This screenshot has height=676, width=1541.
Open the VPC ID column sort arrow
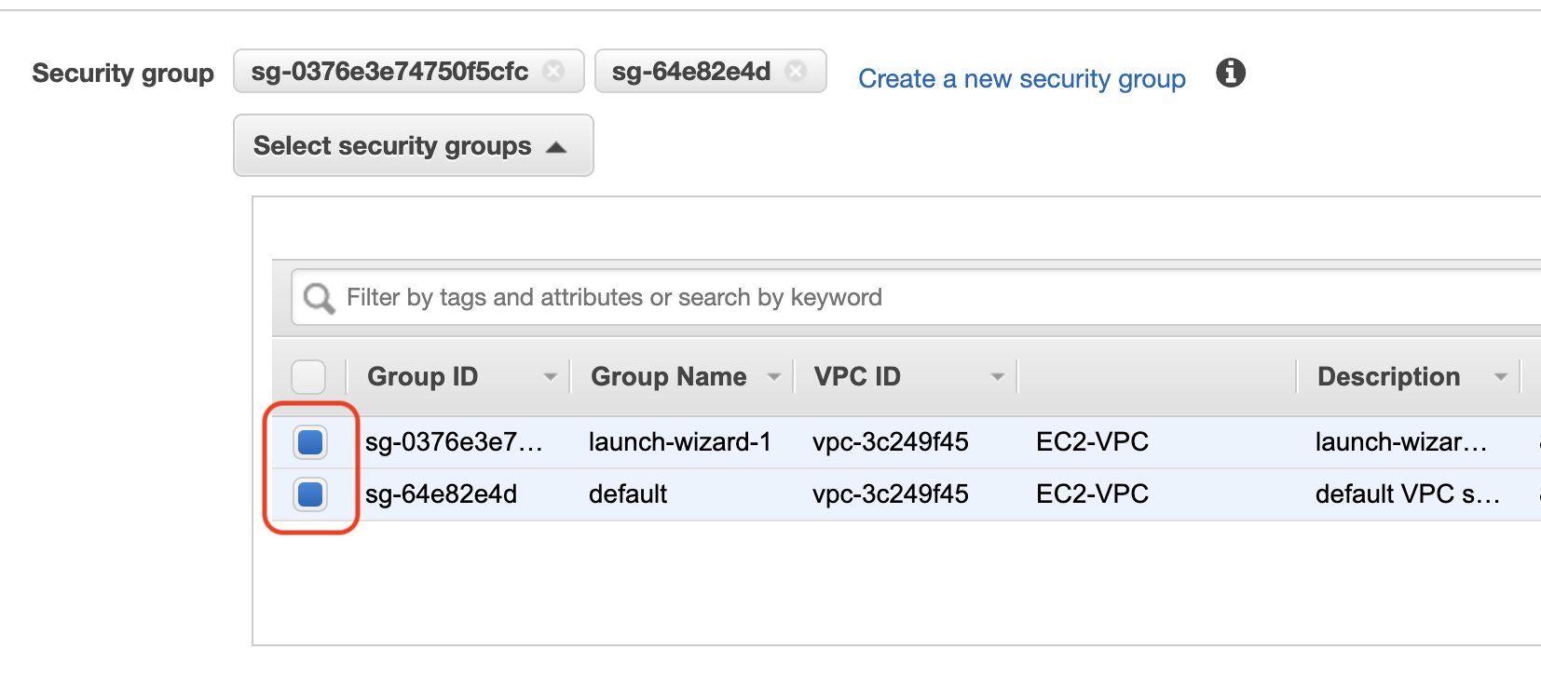998,377
